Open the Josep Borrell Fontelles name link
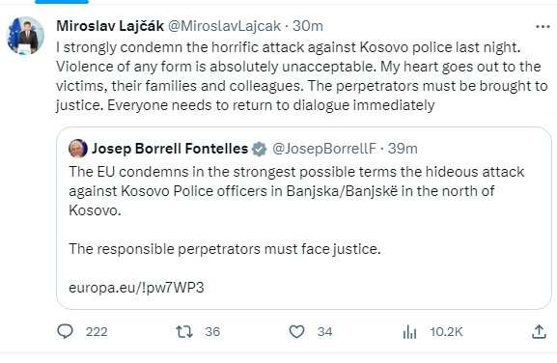 coord(170,149)
